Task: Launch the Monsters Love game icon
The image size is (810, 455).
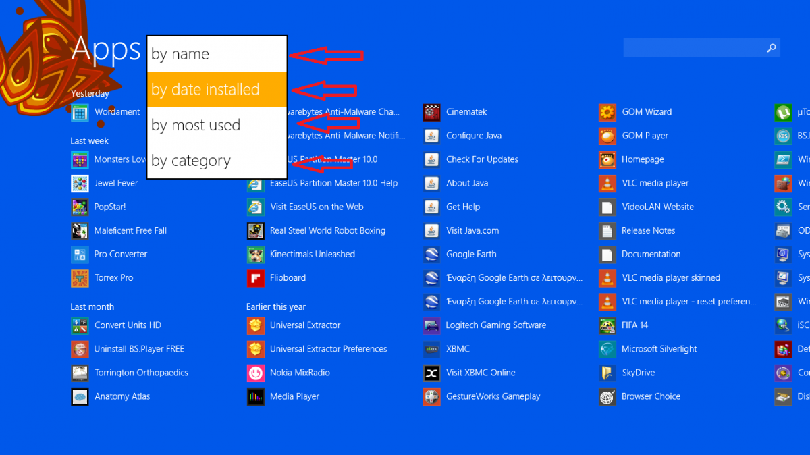Action: point(80,159)
